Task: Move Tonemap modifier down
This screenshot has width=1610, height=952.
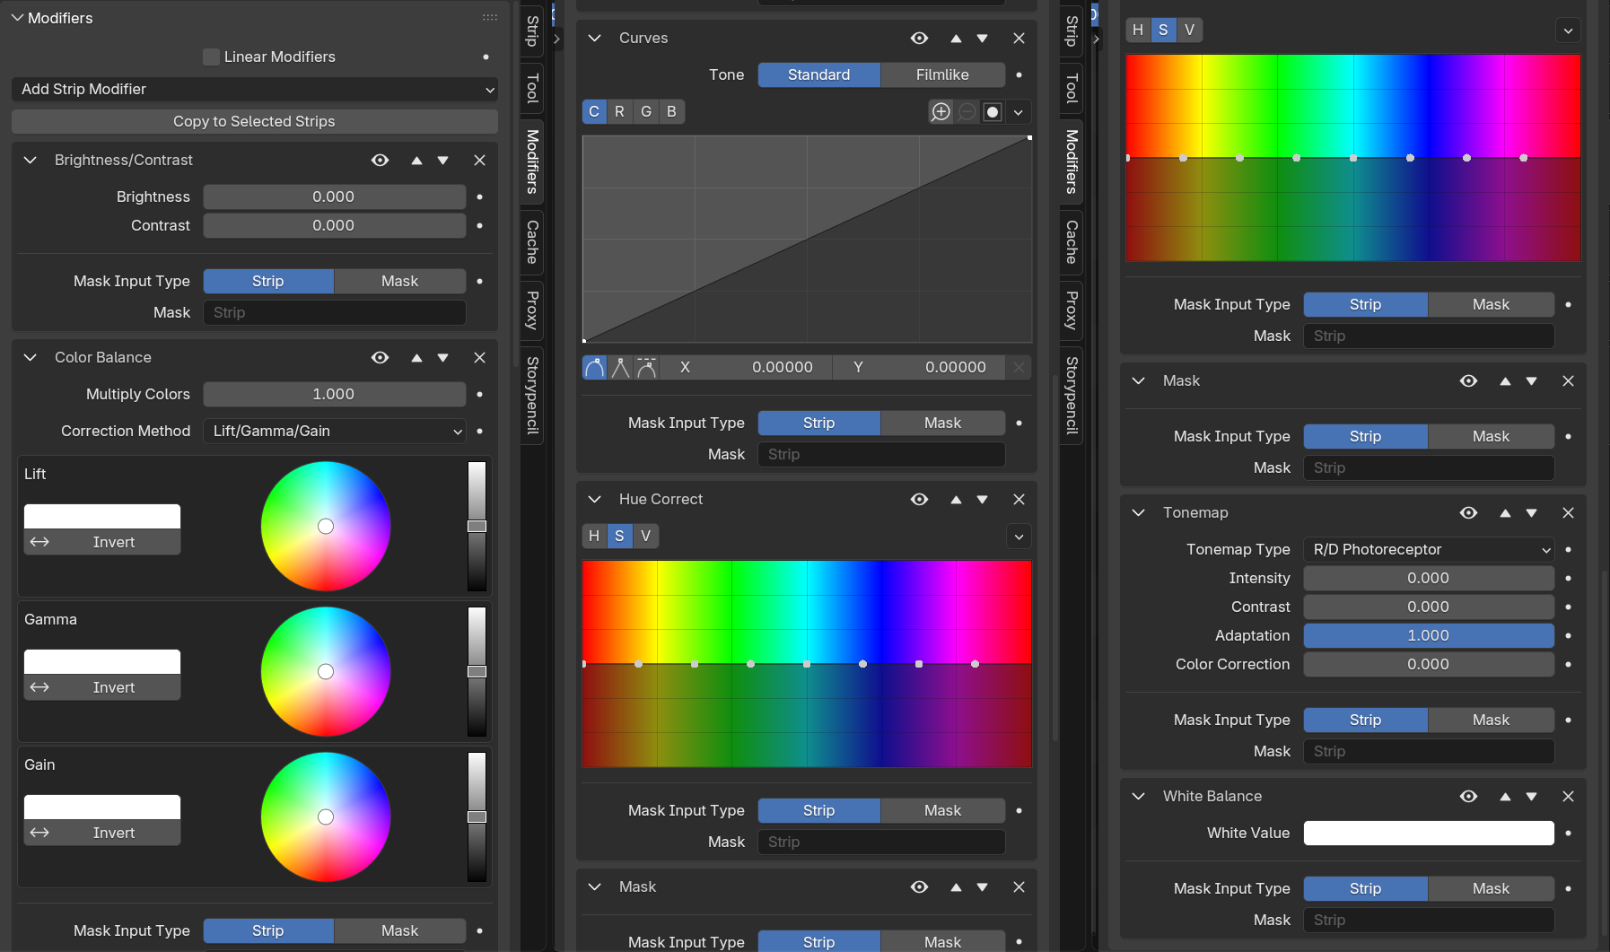Action: tap(1532, 512)
